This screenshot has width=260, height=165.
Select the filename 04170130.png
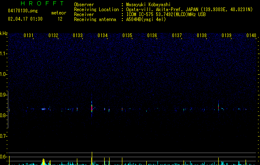(x=23, y=11)
